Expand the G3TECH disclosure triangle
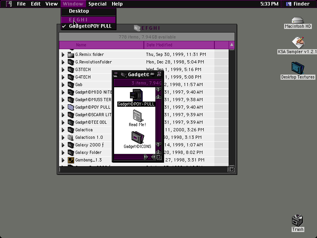 (63, 69)
